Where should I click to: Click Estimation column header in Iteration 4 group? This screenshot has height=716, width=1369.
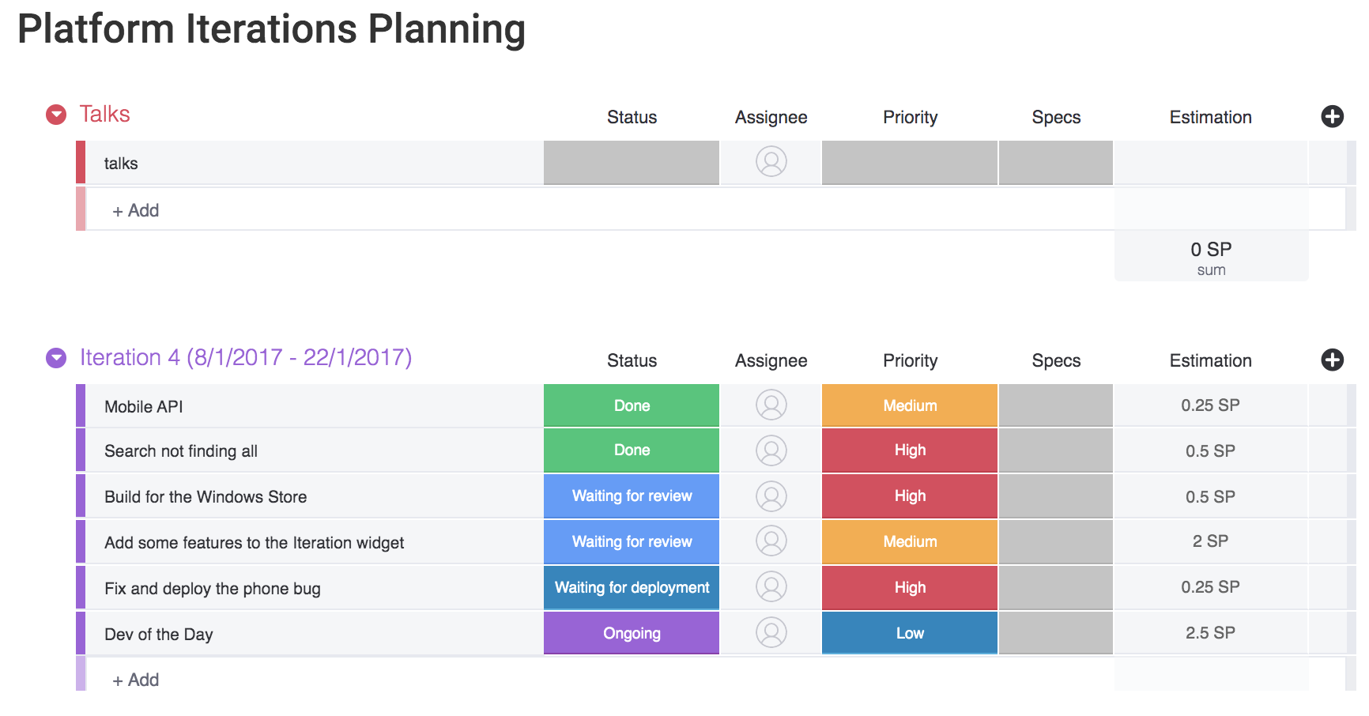pos(1210,360)
